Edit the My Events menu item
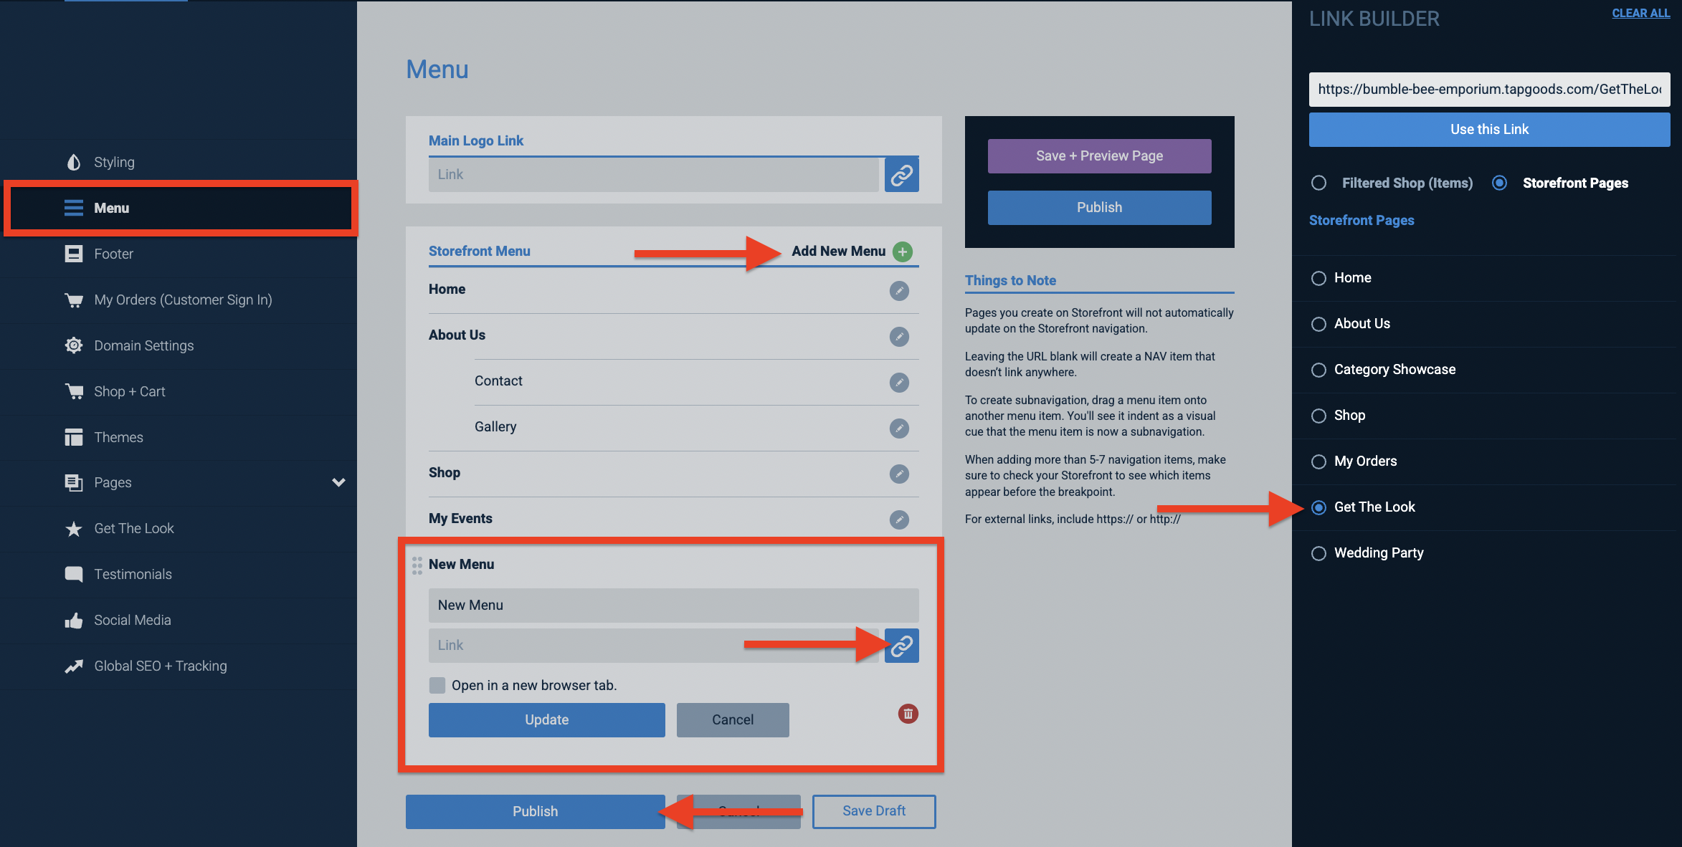 coord(899,520)
